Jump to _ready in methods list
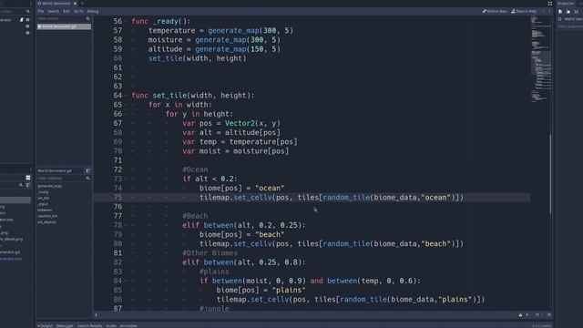 [x=44, y=192]
